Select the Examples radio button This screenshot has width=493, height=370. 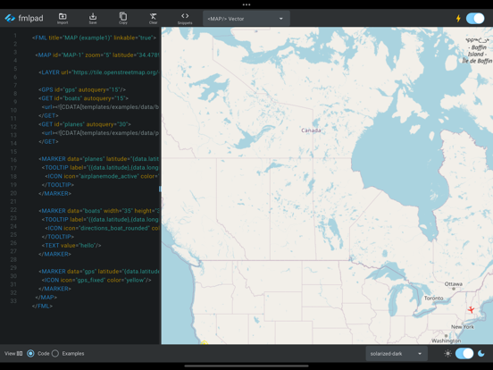coord(55,353)
